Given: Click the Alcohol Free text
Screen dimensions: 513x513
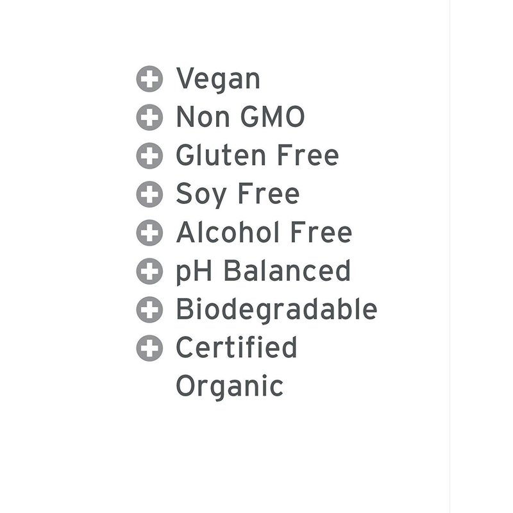Looking at the screenshot, I should tap(264, 233).
